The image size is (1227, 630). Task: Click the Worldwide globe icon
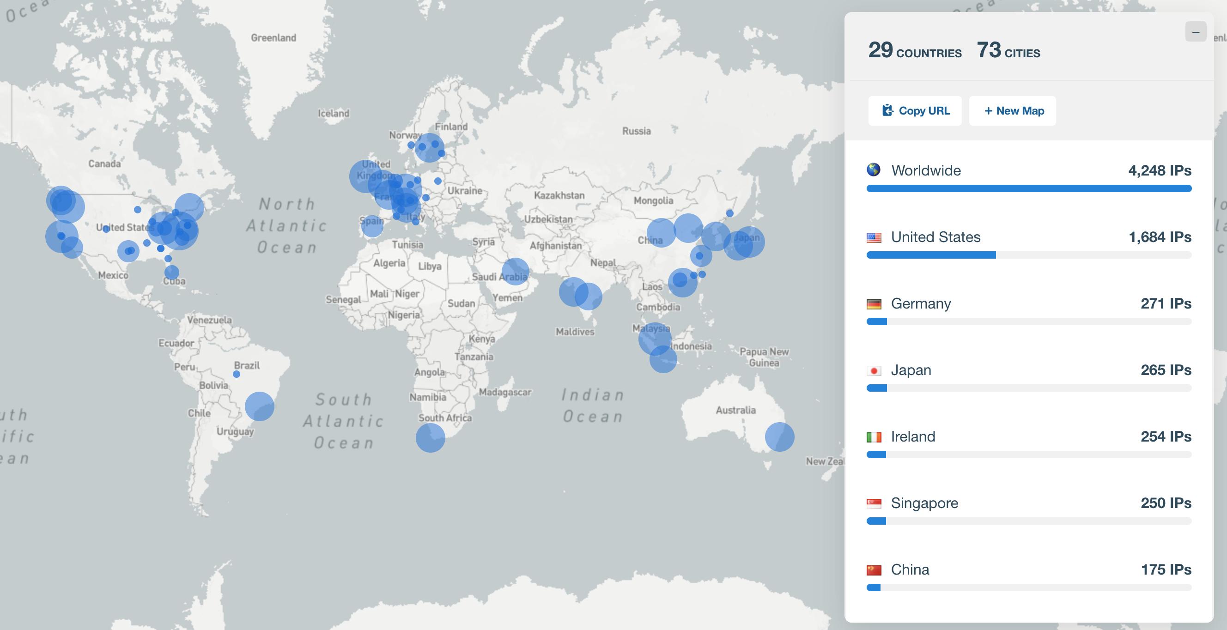[x=873, y=170]
